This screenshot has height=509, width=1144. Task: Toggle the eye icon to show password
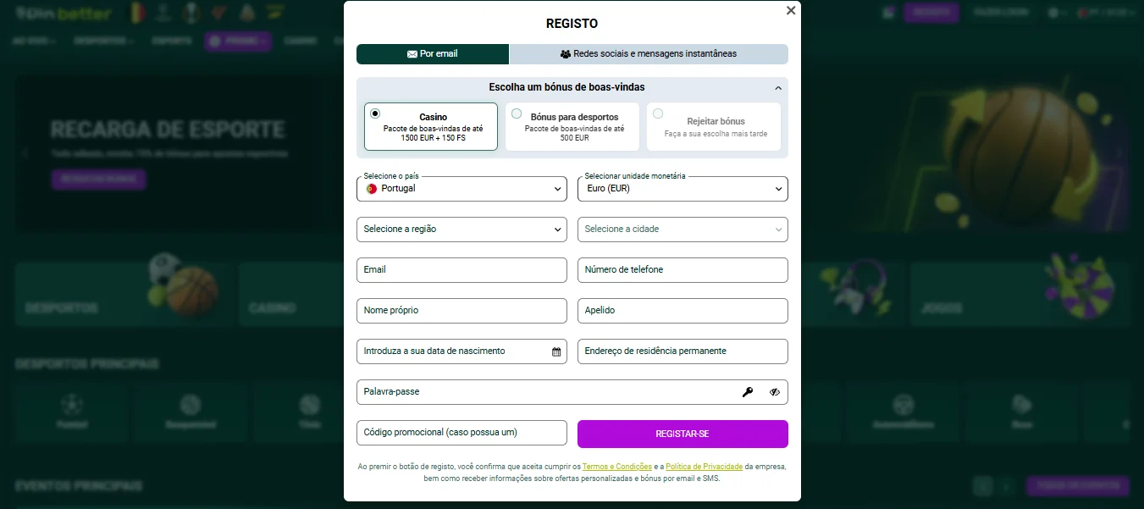pyautogui.click(x=773, y=391)
